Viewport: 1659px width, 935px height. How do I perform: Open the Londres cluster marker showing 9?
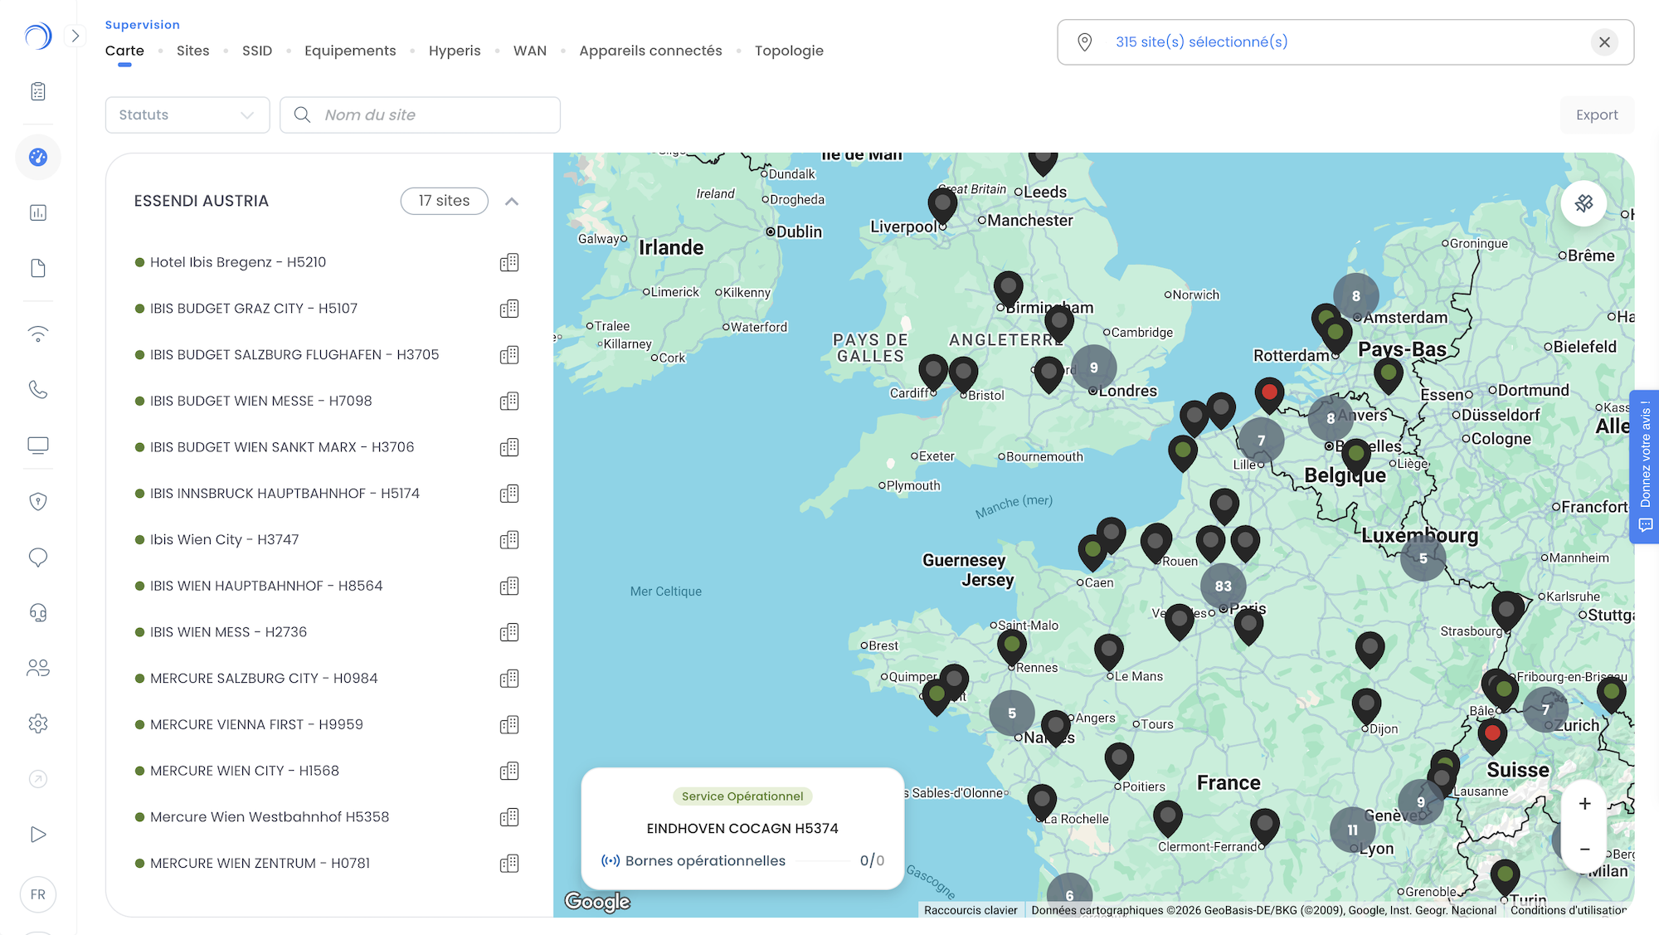[x=1094, y=368]
